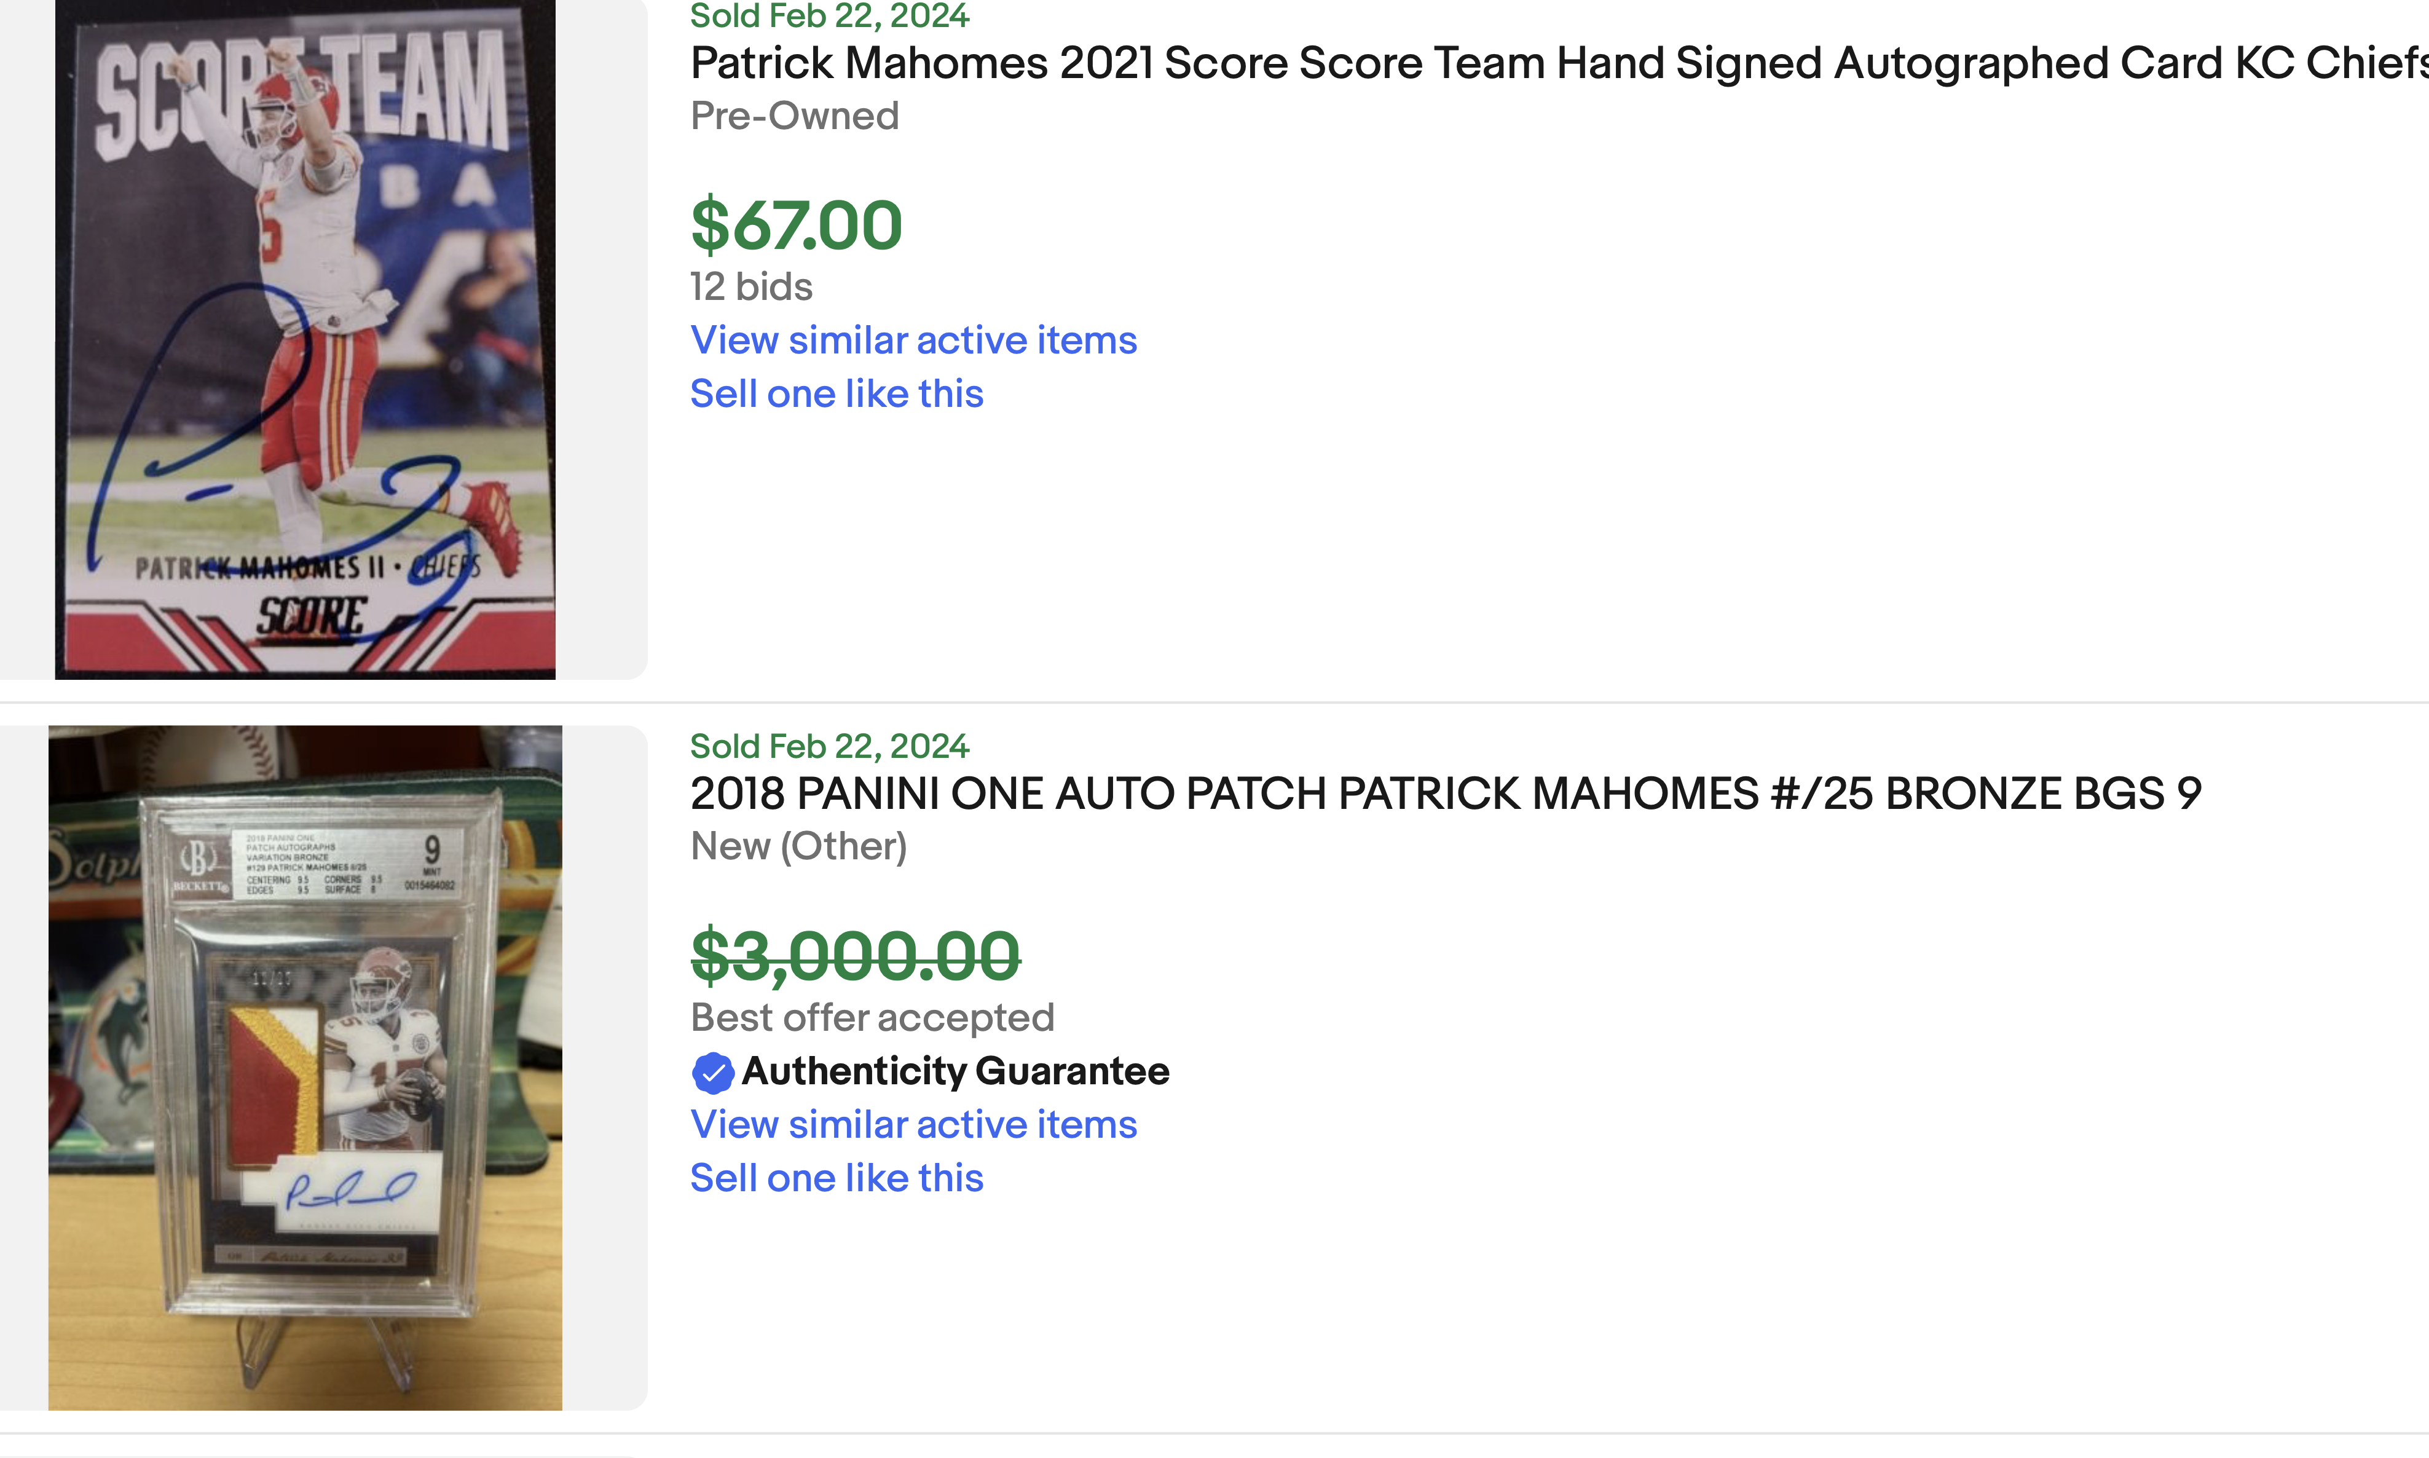Click the Authenticity Guarantee label text
Screen dimensions: 2429x1458
point(955,1071)
